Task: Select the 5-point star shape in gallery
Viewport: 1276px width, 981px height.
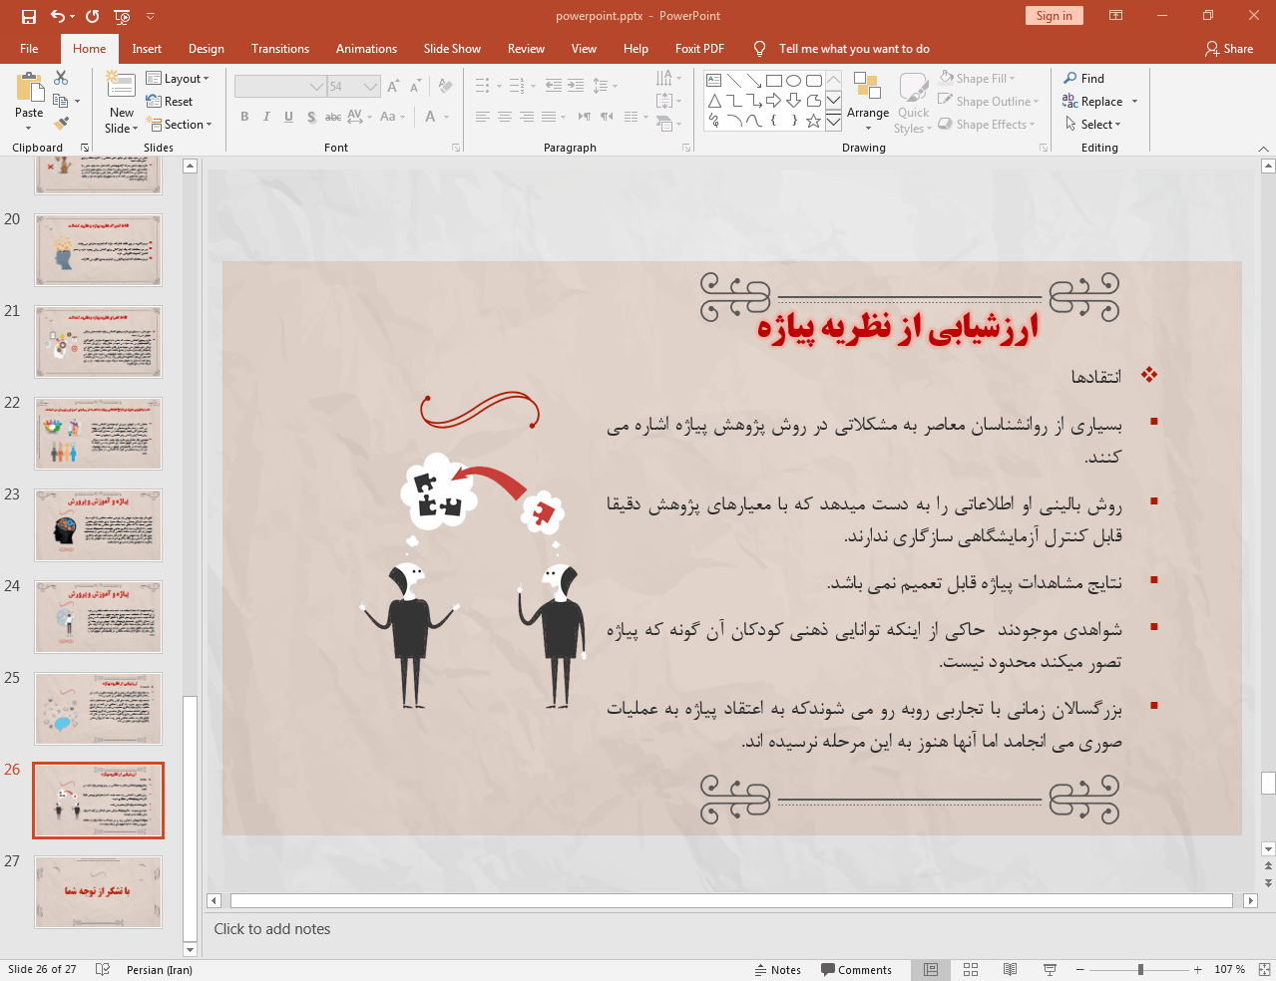Action: tap(813, 121)
